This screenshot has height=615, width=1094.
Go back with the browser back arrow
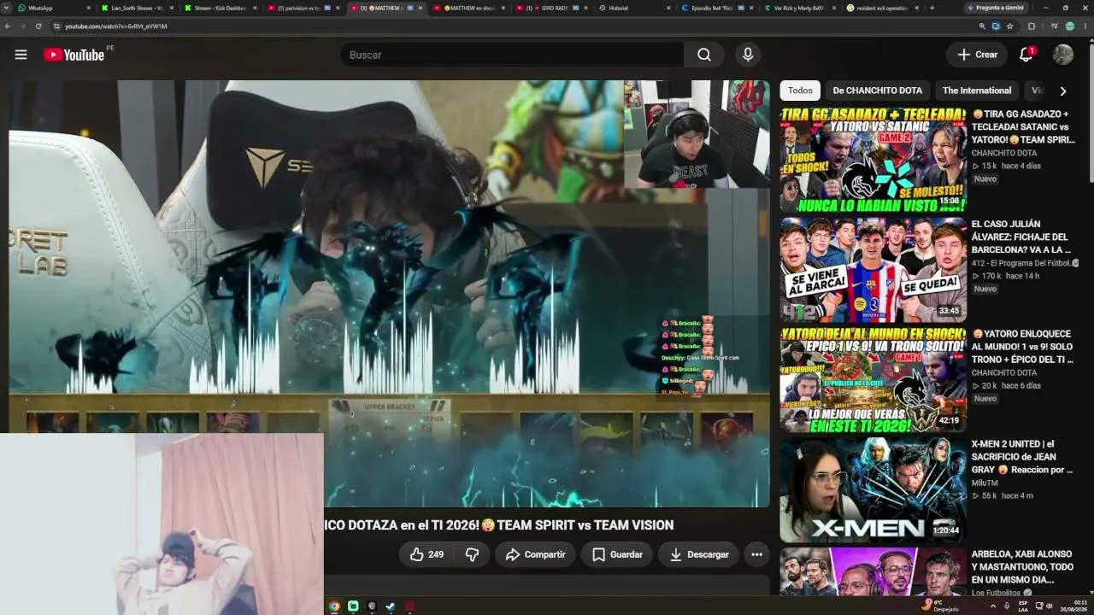pos(8,26)
